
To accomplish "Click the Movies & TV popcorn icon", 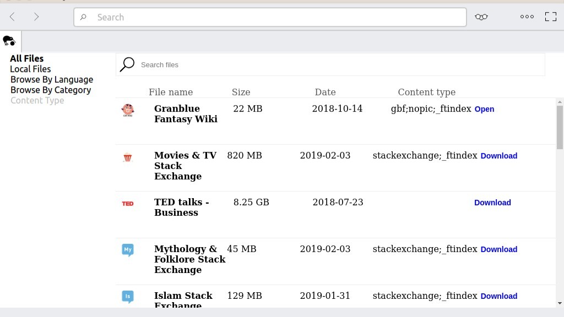I will pos(128,157).
